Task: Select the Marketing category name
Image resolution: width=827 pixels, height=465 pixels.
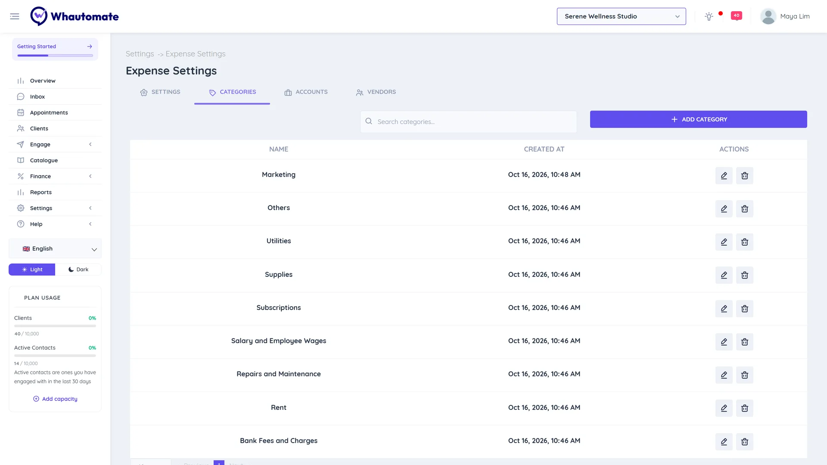Action: [x=279, y=174]
